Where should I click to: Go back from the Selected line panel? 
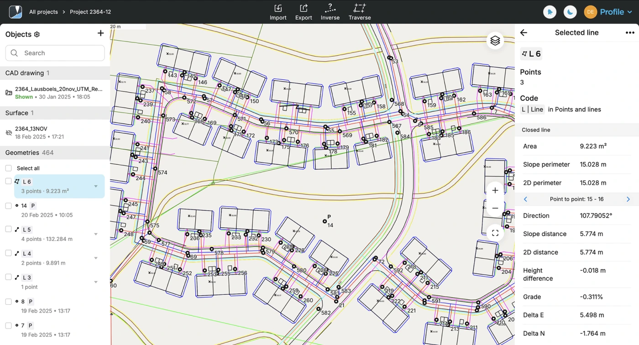point(523,32)
